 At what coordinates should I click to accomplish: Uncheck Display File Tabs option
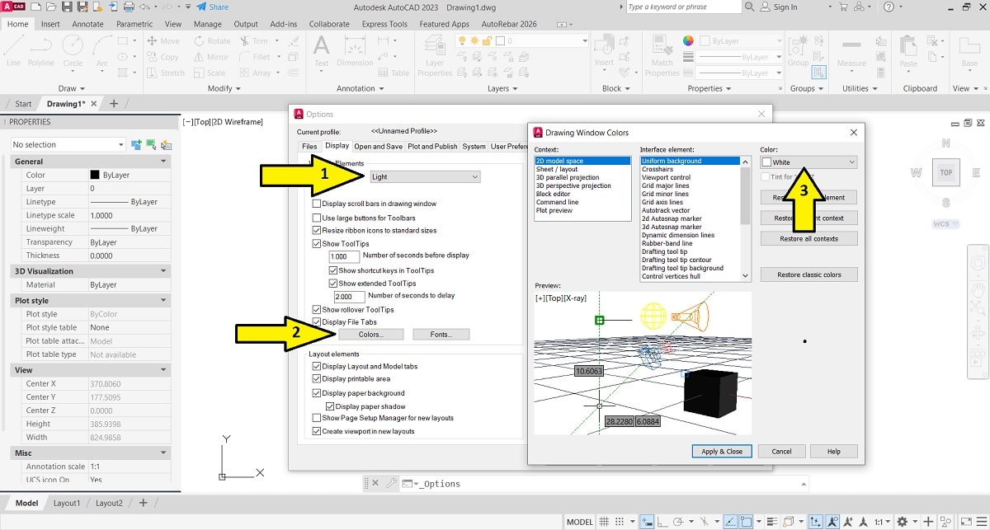(x=317, y=322)
